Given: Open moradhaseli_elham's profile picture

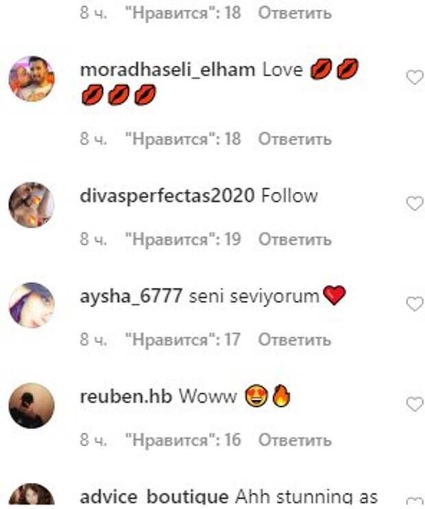Looking at the screenshot, I should pos(32,79).
